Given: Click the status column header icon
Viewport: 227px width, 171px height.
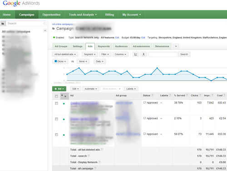Looking at the screenshot, I should 64,96.
